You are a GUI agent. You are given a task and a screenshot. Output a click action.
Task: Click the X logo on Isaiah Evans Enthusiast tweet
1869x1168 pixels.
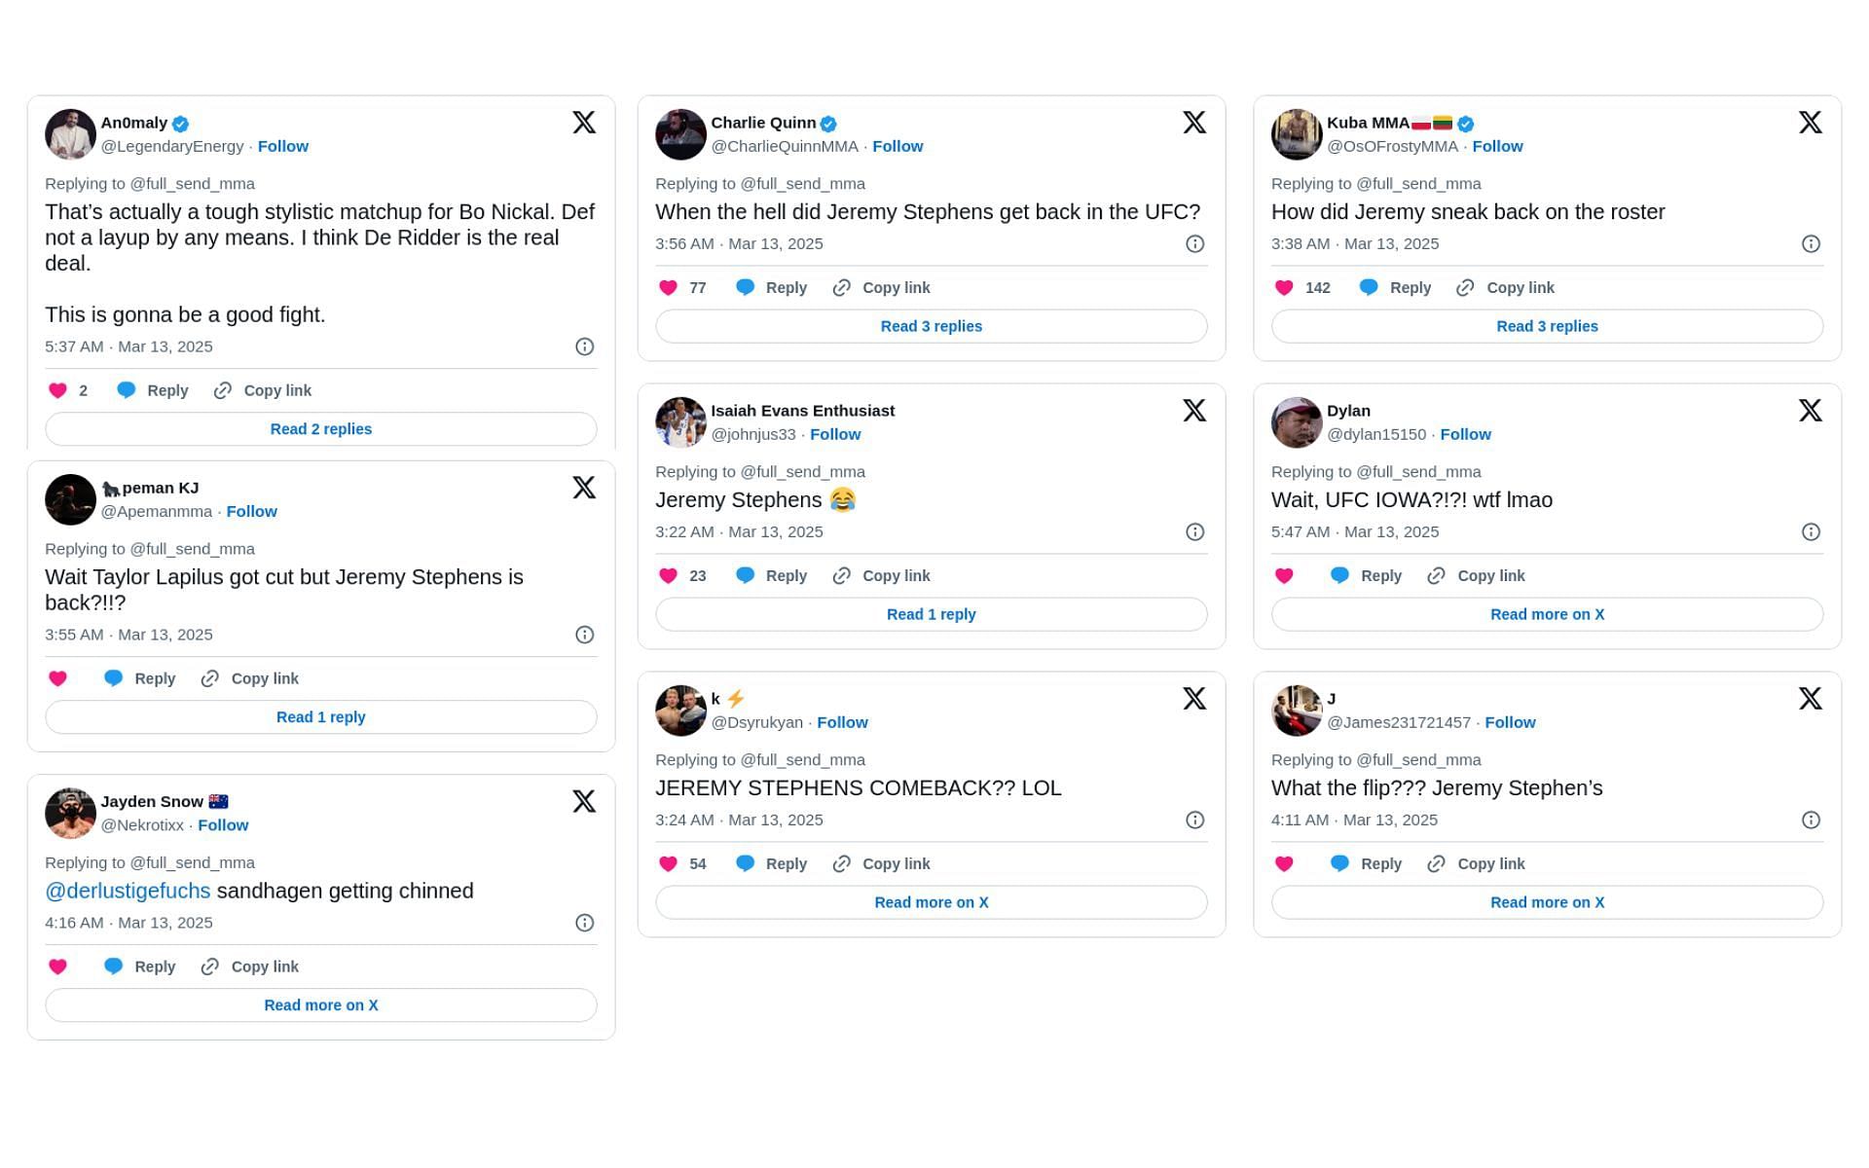point(1193,411)
